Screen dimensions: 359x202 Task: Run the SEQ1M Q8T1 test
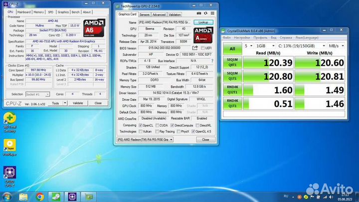tap(232, 62)
